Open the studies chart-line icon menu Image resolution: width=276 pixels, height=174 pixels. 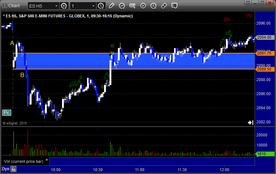[x=122, y=6]
